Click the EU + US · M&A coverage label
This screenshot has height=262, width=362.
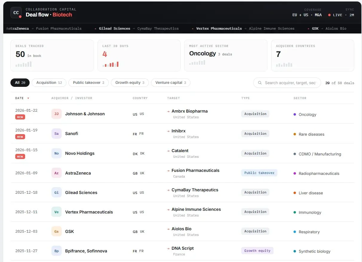pyautogui.click(x=307, y=15)
